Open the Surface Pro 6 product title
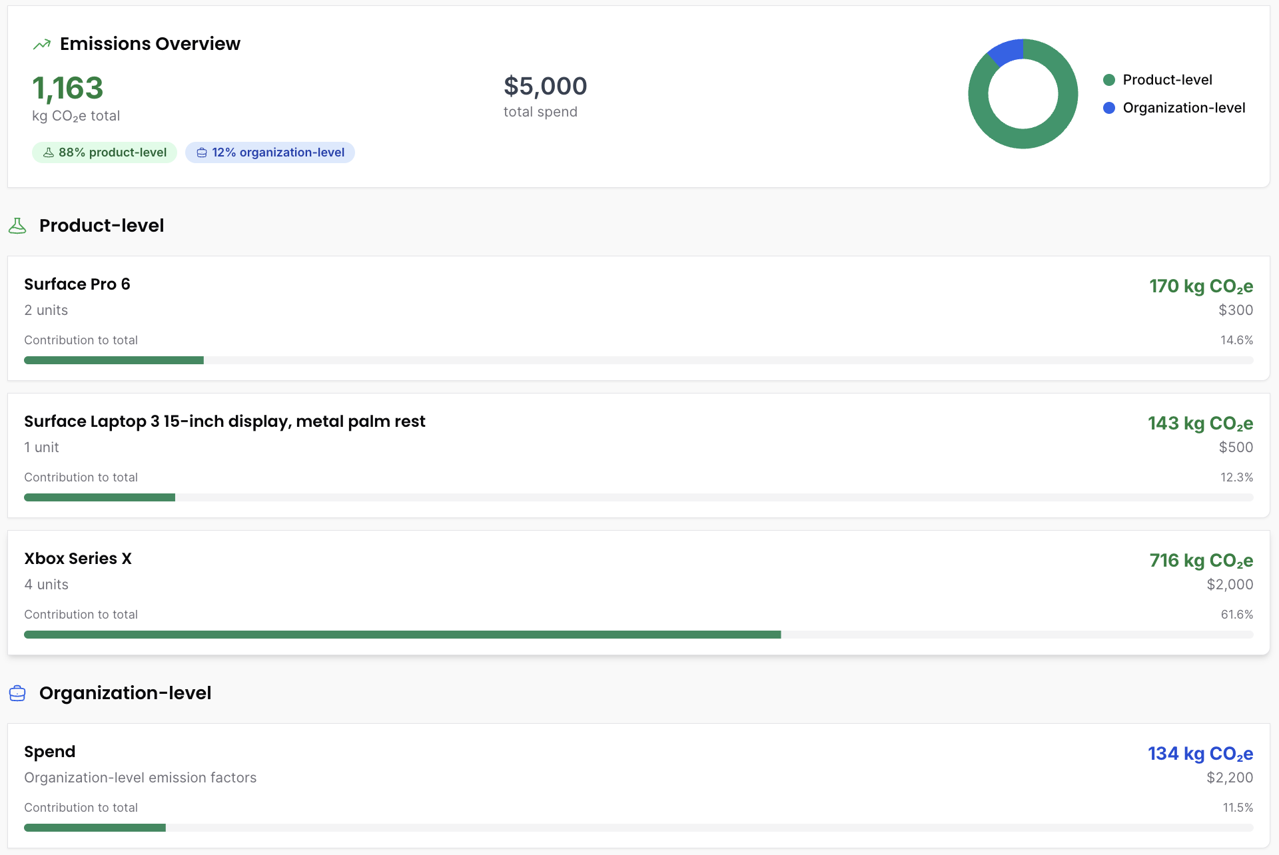 click(77, 284)
